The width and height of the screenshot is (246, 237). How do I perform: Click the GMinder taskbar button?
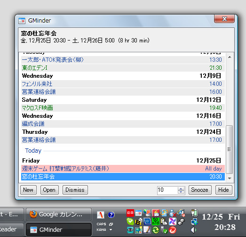click(59, 229)
